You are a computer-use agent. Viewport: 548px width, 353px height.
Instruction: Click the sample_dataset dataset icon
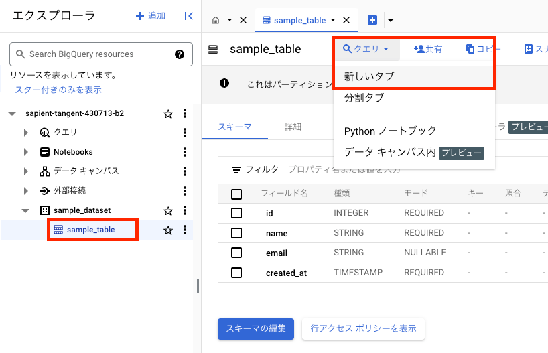[x=45, y=210]
